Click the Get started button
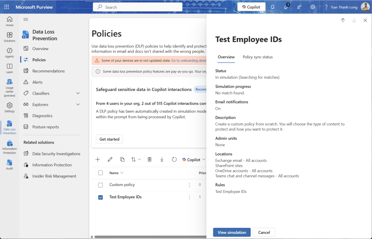 pyautogui.click(x=109, y=139)
